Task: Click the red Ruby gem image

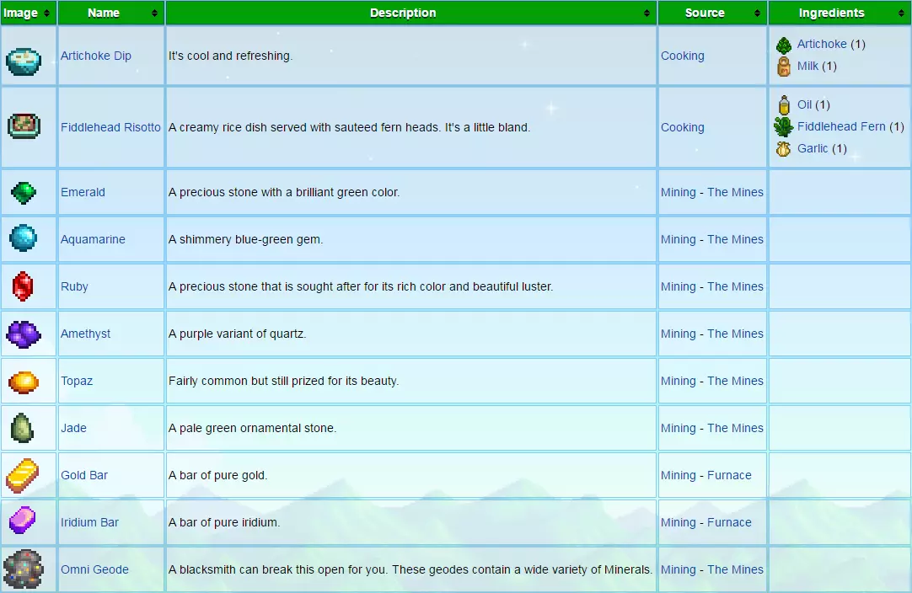Action: tap(23, 286)
